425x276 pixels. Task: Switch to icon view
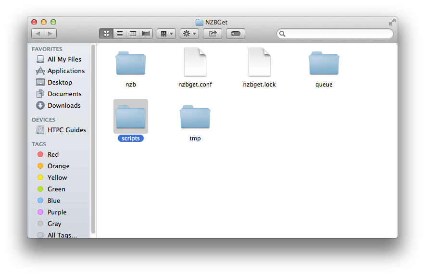click(x=106, y=34)
